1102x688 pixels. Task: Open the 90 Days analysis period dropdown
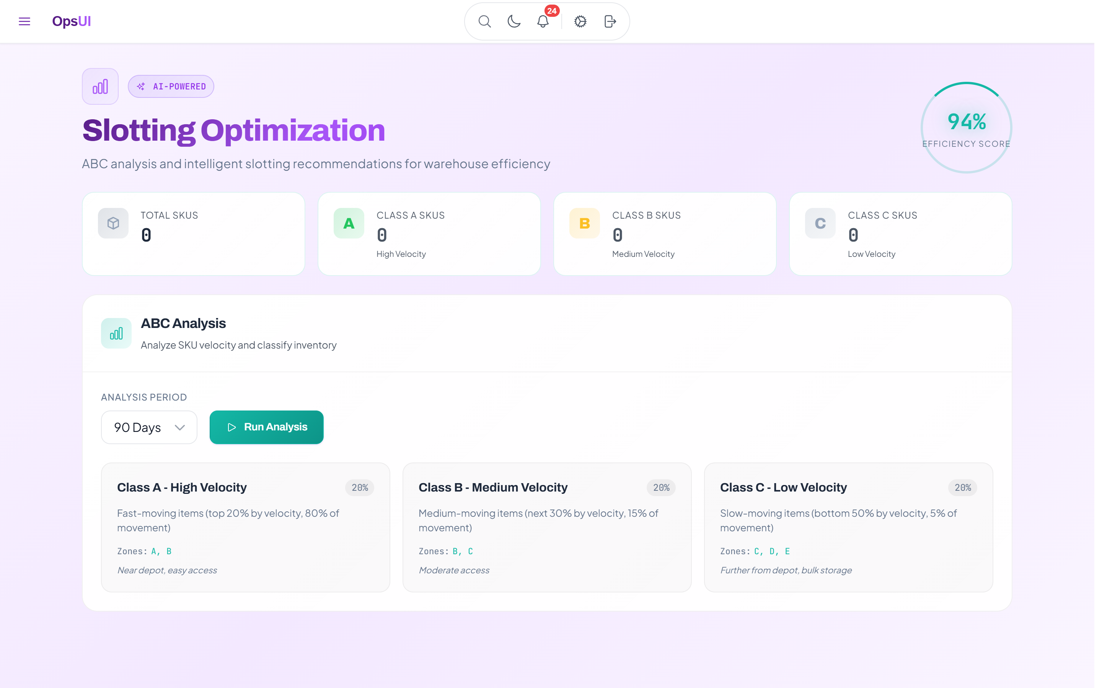(149, 427)
